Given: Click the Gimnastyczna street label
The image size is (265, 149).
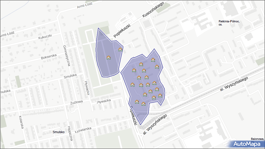Looking at the screenshot, I should (67, 55).
